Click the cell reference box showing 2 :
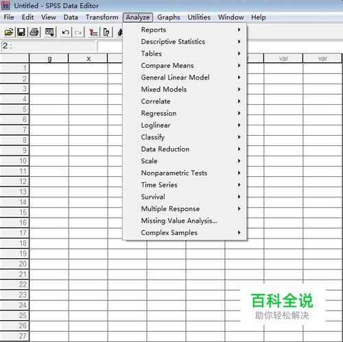Image resolution: width=343 pixels, height=342 pixels. click(48, 46)
